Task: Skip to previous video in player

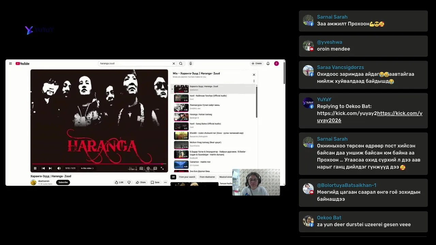Action: coord(43,168)
